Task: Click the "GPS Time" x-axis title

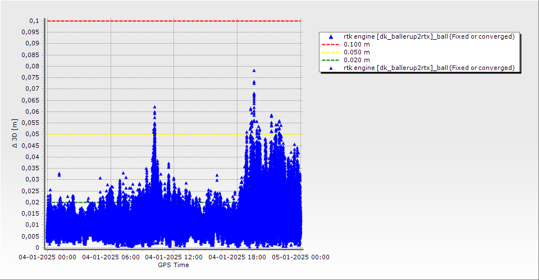Action: [x=173, y=265]
